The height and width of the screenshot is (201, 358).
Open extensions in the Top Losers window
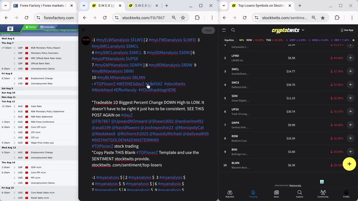pos(337,18)
